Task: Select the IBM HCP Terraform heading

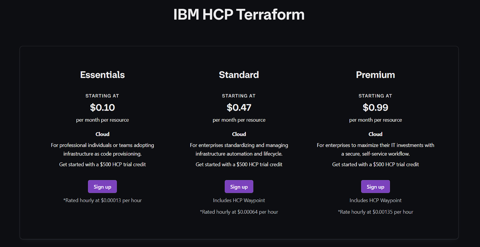Action: tap(239, 14)
